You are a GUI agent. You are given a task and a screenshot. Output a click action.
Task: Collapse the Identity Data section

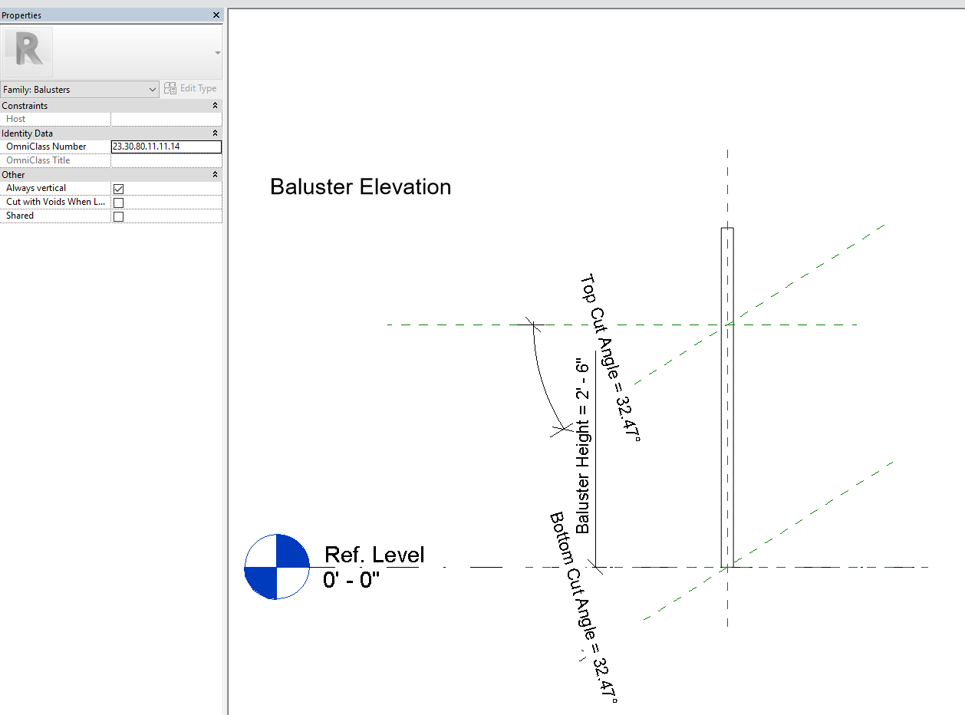[216, 133]
